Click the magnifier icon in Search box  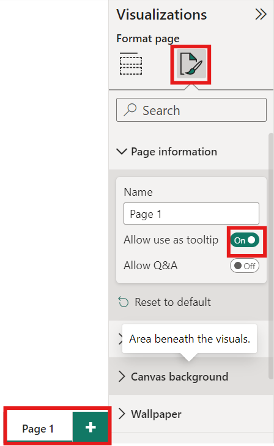[x=130, y=110]
